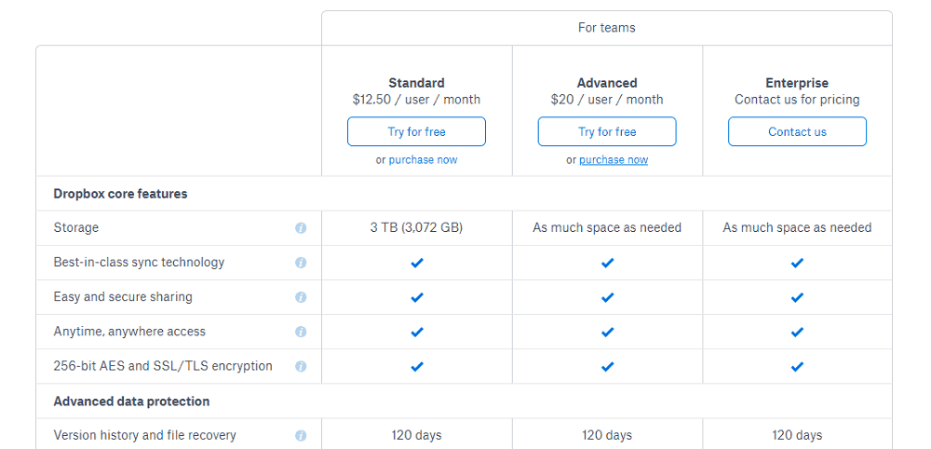Screen dimensions: 931x449
Task: Click the 256-bit AES and SSL/TLS encryption label
Action: [x=163, y=366]
